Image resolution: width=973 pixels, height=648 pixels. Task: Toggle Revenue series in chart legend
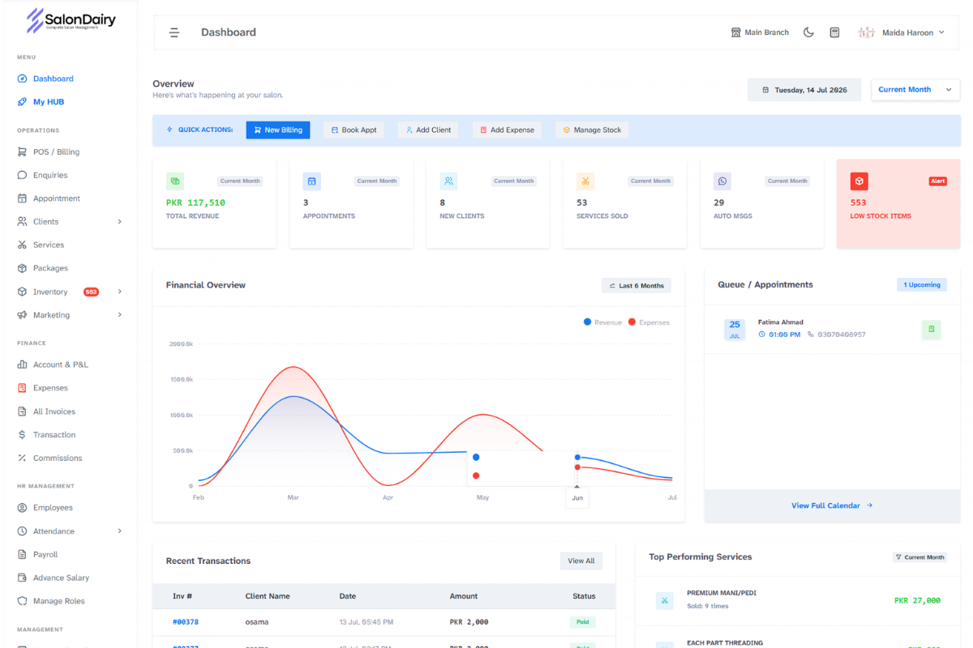(x=602, y=322)
